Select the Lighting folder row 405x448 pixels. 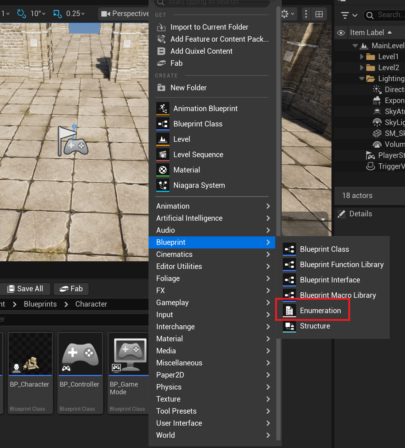click(370, 79)
